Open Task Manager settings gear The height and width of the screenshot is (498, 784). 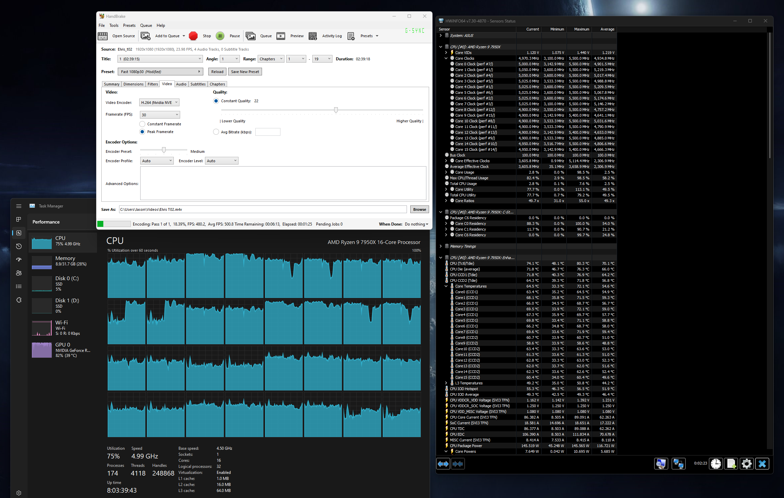[19, 493]
